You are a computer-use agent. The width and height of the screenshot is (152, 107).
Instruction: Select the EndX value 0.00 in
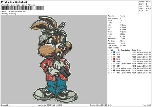click(x=122, y=34)
